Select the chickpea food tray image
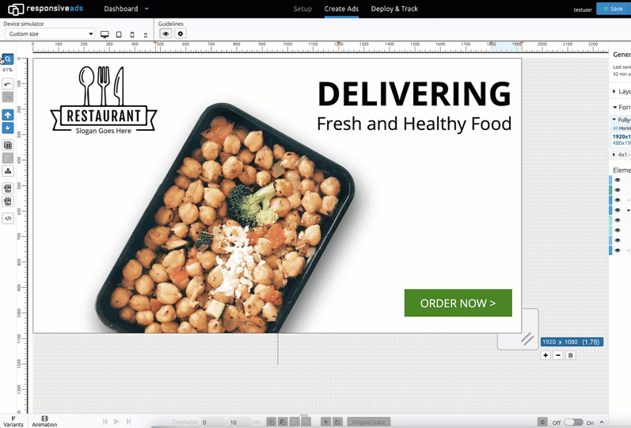The image size is (631, 428). click(x=226, y=218)
